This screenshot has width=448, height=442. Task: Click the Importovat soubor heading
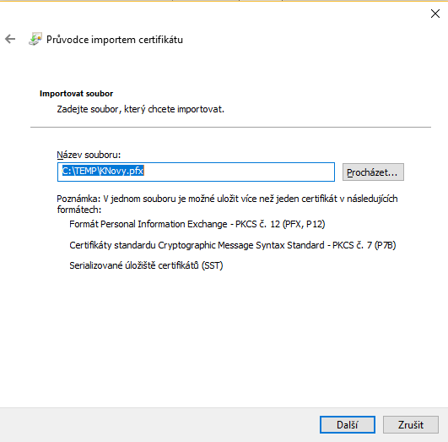76,94
